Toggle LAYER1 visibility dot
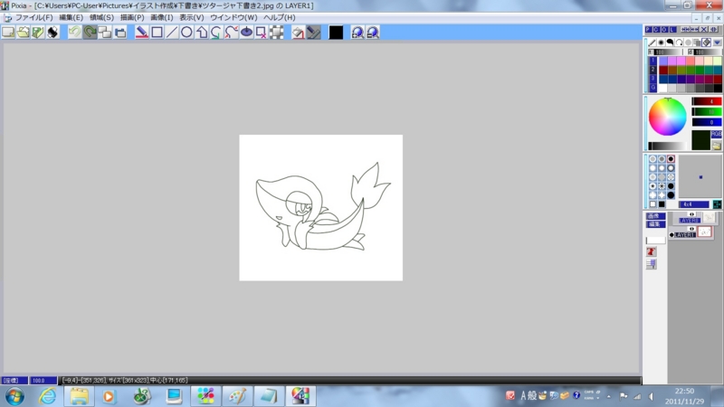Screen dimensions: 724x407 pyautogui.click(x=672, y=235)
